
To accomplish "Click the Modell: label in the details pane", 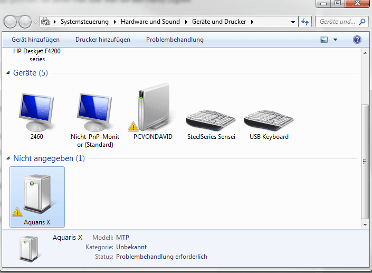I will tap(103, 238).
